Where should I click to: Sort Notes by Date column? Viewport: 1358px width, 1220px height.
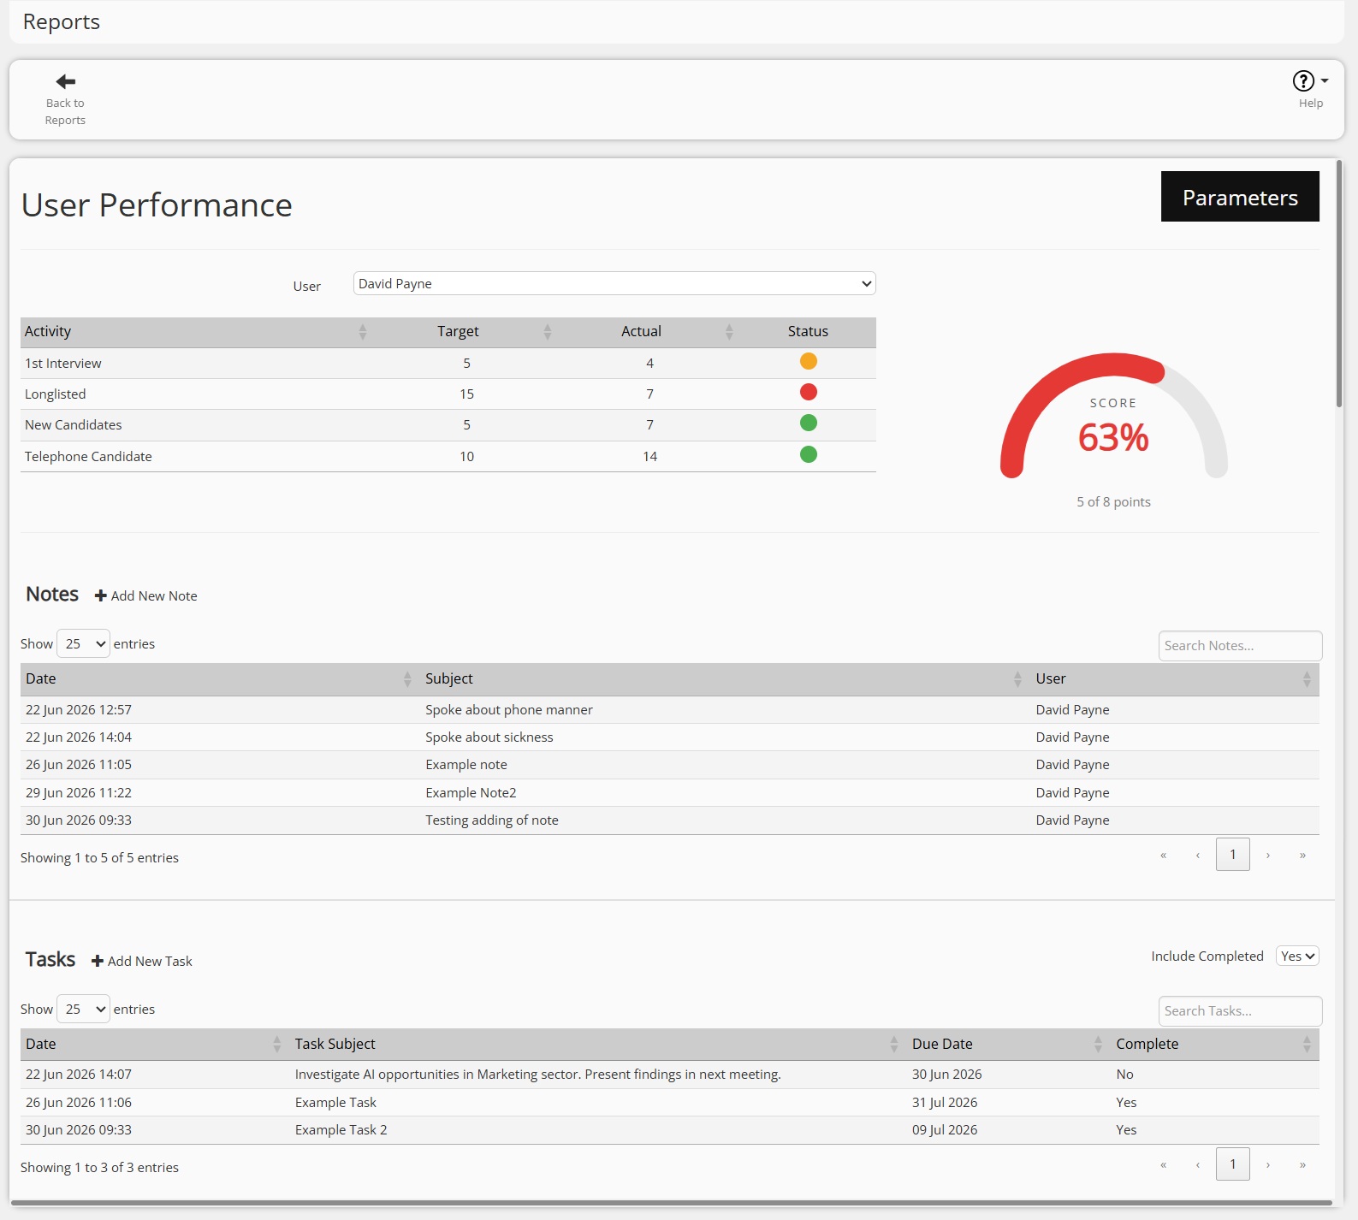(x=218, y=679)
